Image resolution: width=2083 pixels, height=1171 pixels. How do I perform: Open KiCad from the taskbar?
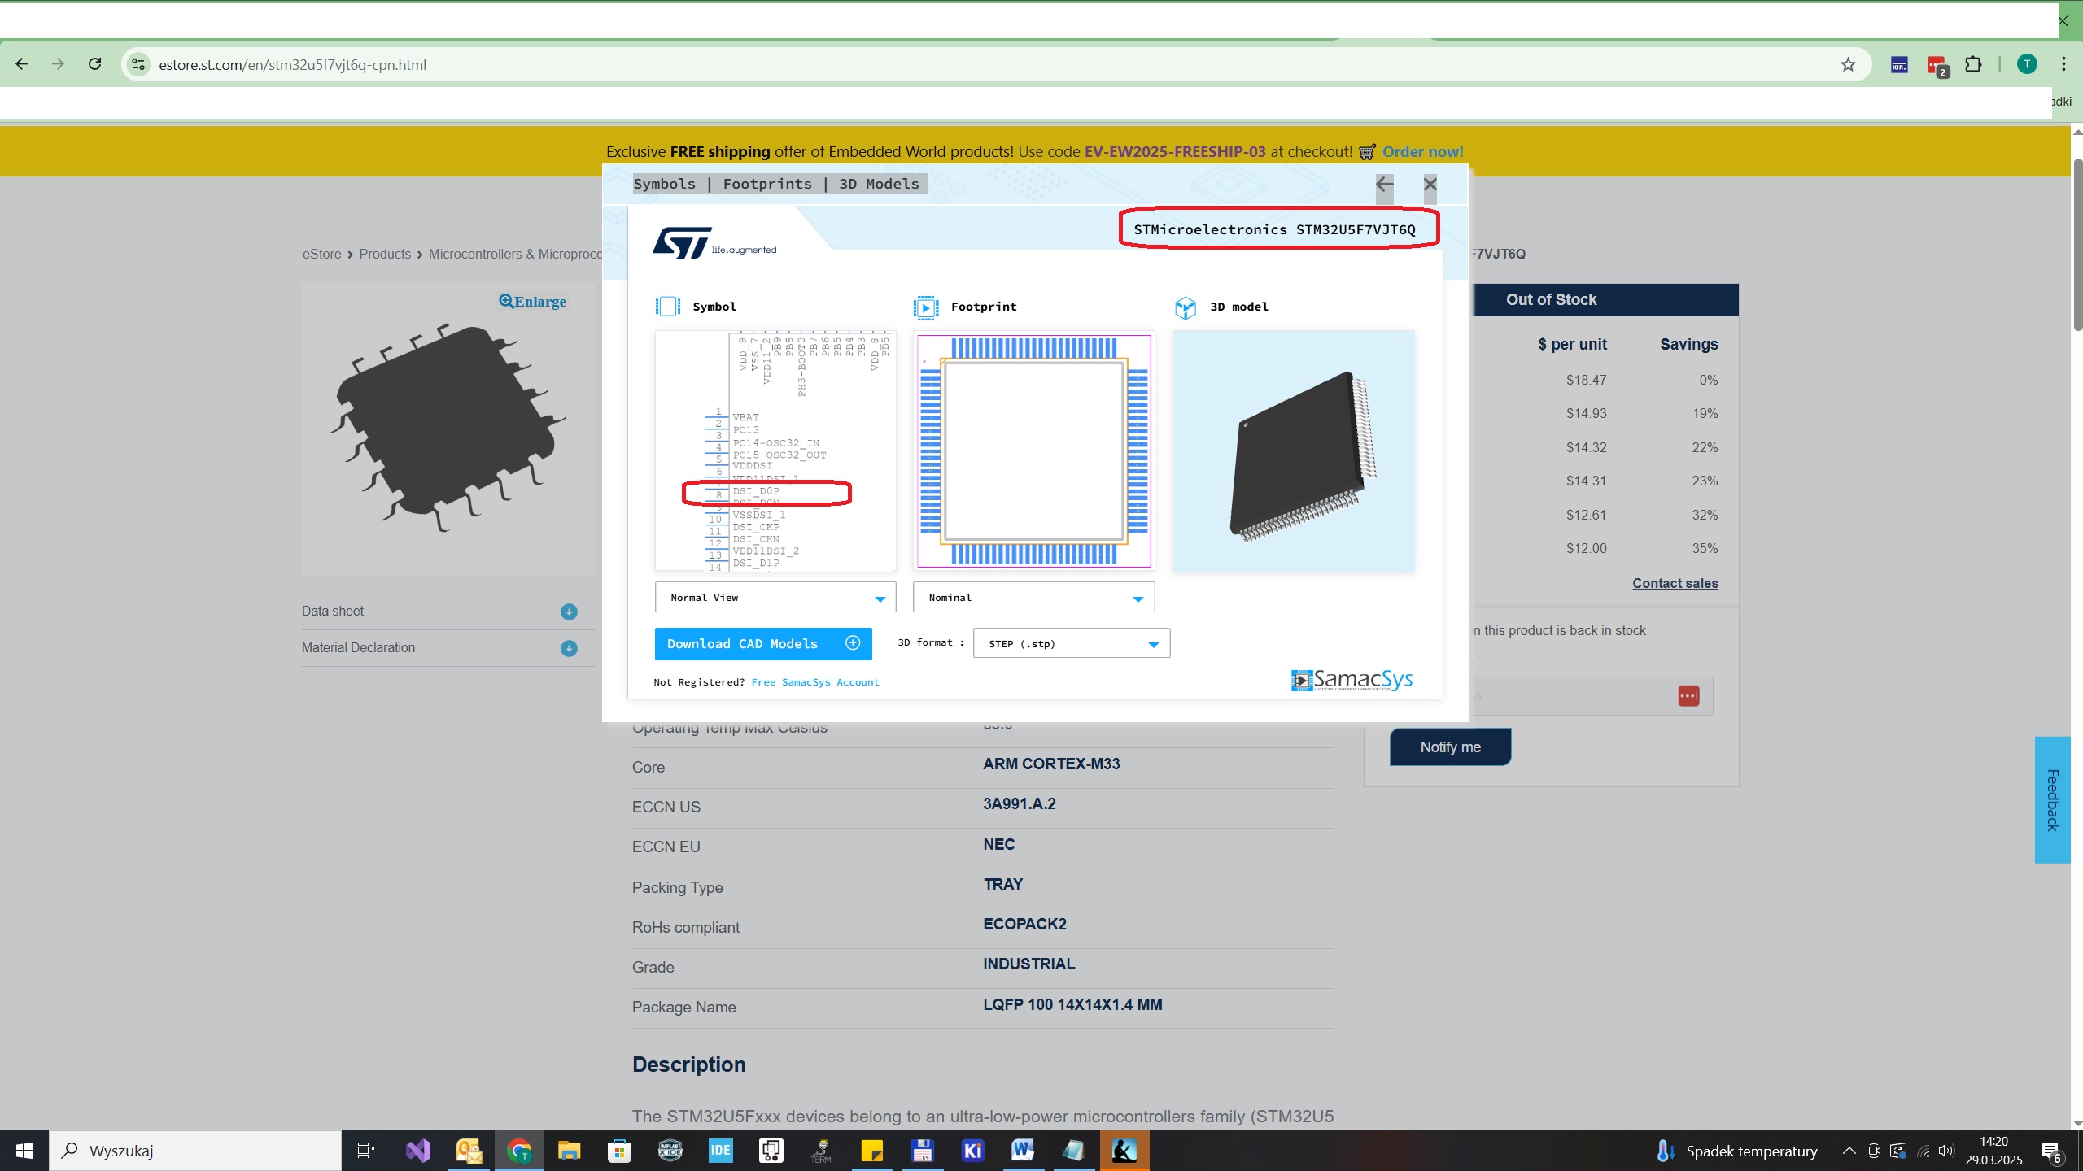pyautogui.click(x=972, y=1150)
